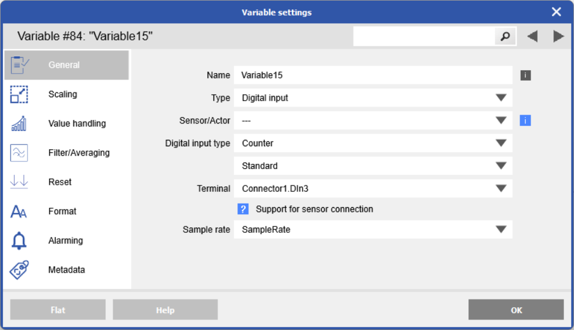Select the Alarming bell icon
This screenshot has width=574, height=330.
19,240
